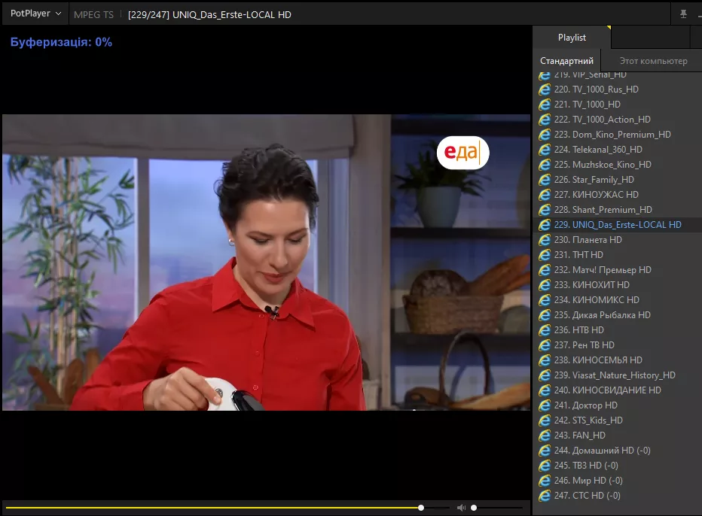
Task: Switch to the Playlist tab
Action: tap(572, 38)
